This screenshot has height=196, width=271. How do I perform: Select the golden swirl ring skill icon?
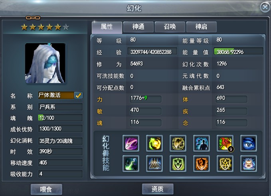click(x=178, y=143)
